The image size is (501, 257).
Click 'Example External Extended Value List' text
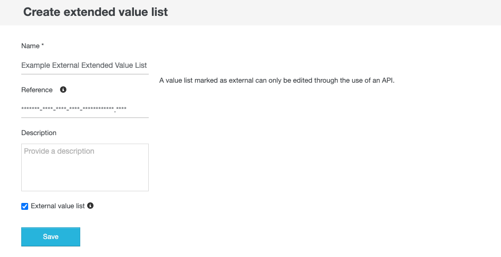point(84,65)
